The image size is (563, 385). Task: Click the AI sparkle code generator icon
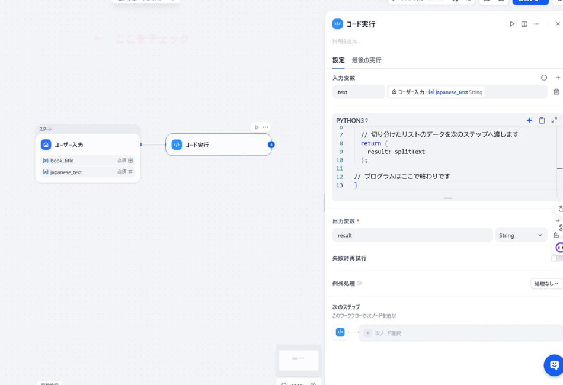click(529, 120)
